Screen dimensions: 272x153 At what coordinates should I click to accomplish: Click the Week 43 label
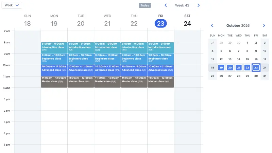(182, 5)
